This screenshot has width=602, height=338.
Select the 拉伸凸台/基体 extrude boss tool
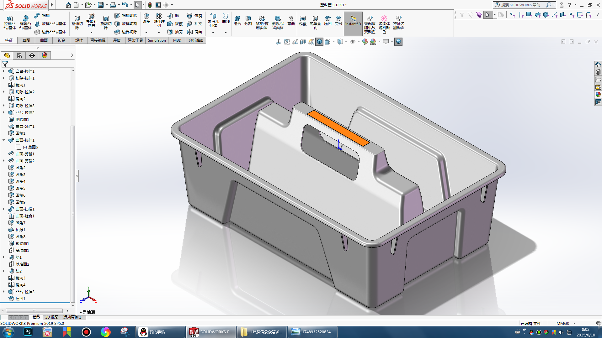click(x=10, y=23)
